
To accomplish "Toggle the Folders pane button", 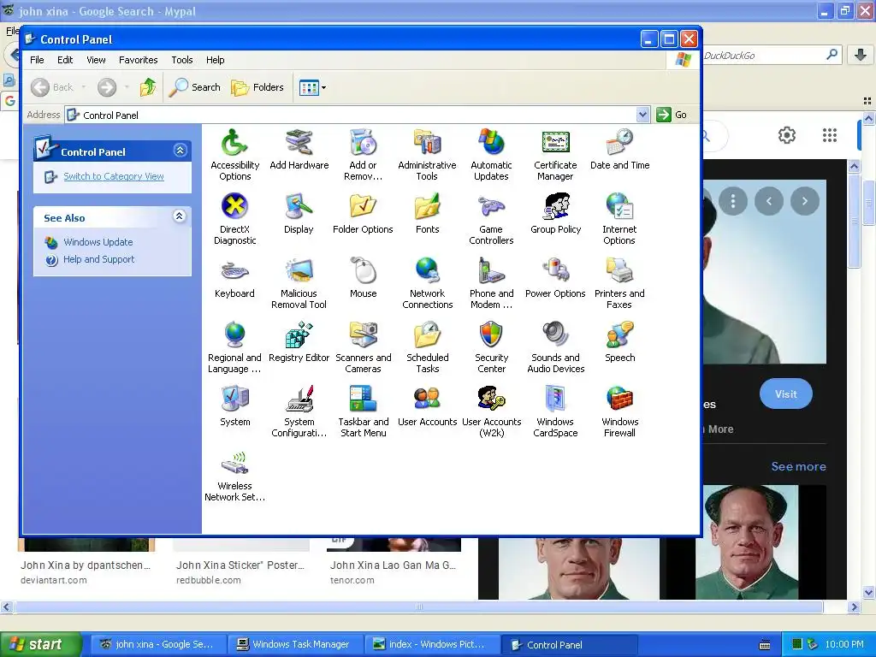I will [x=257, y=87].
